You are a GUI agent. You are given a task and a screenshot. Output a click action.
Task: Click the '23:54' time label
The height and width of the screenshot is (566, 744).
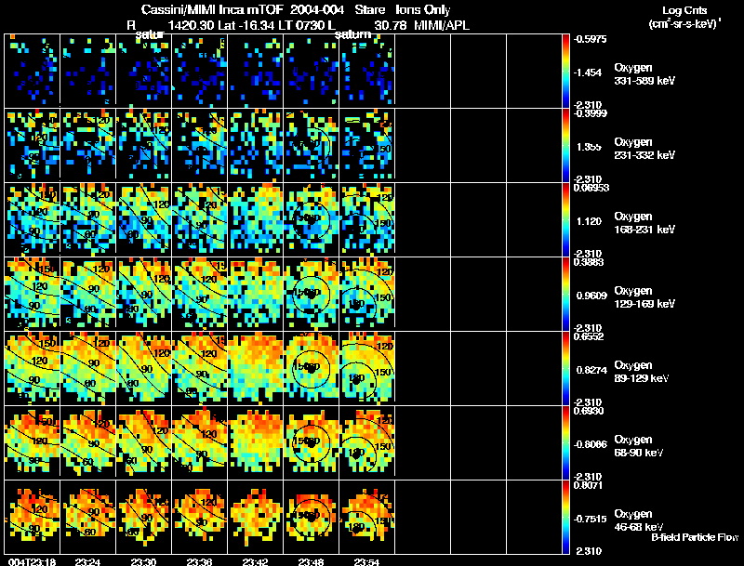point(366,561)
